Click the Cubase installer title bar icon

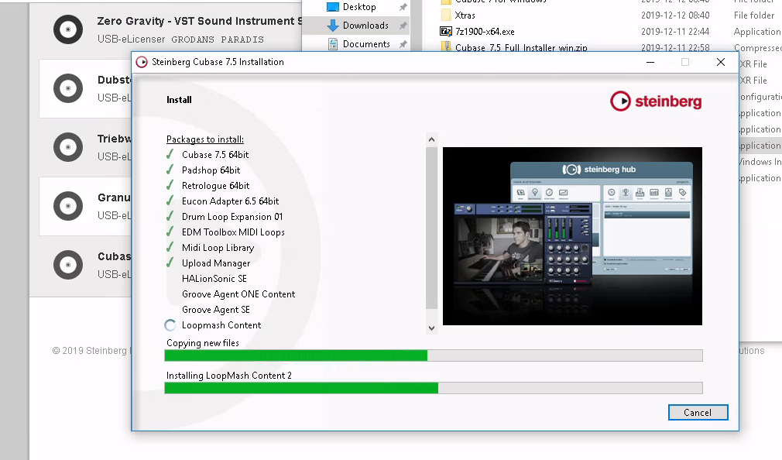pos(142,62)
